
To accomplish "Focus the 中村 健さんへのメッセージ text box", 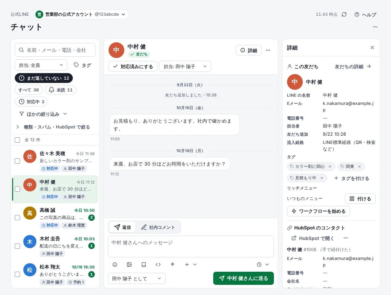I will click(191, 246).
